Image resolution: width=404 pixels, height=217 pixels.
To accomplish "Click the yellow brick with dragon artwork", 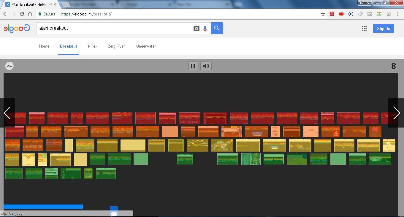I will [x=222, y=145].
